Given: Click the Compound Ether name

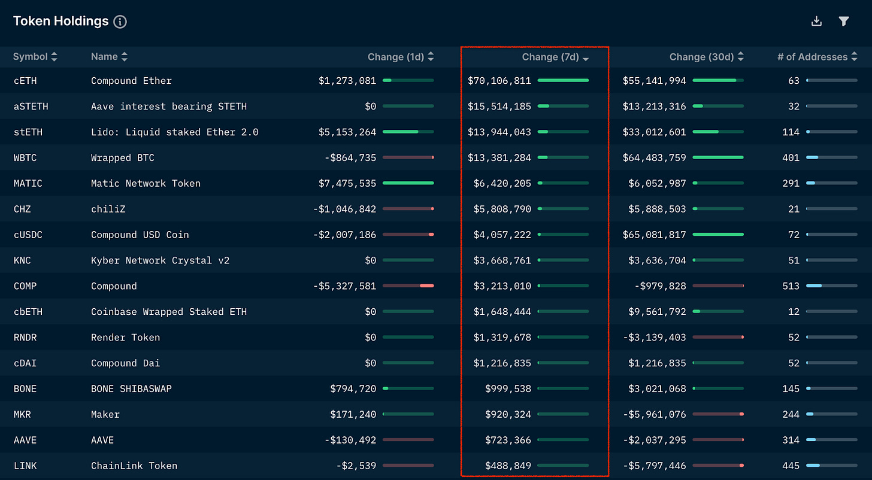Looking at the screenshot, I should [131, 81].
